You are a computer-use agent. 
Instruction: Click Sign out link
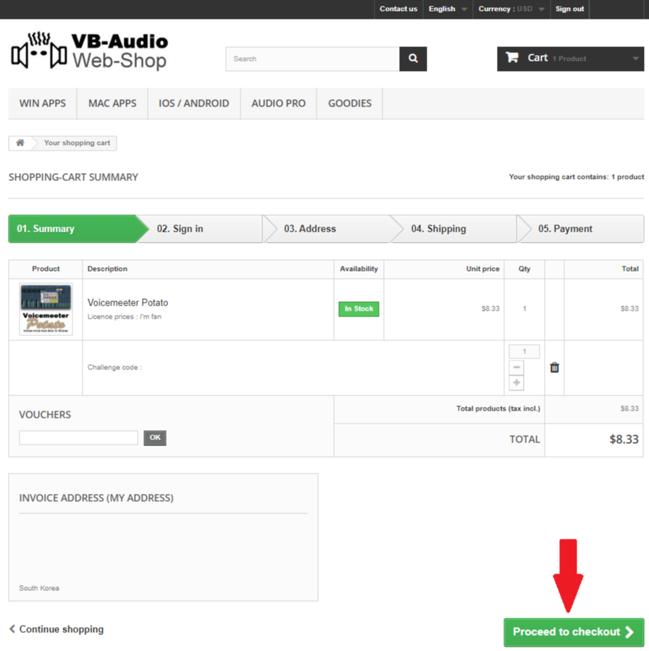coord(570,9)
